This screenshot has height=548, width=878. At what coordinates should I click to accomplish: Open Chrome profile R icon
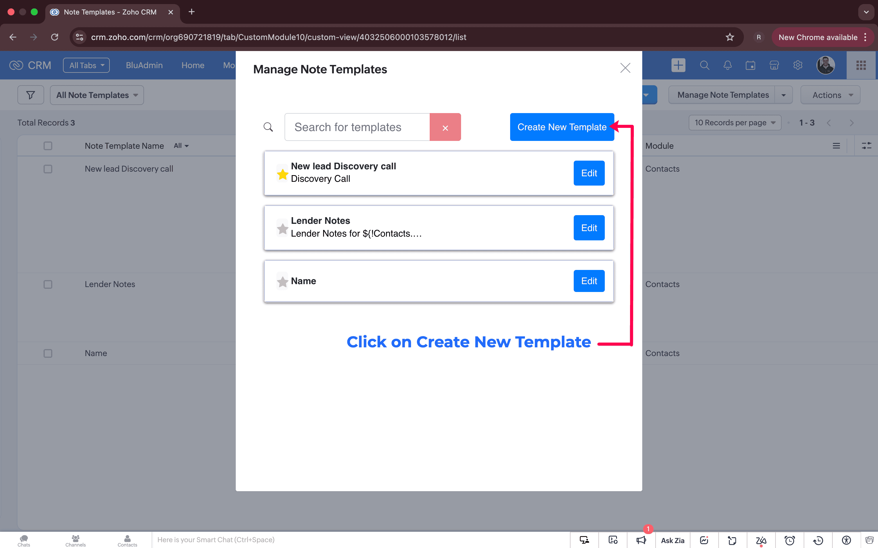click(758, 37)
